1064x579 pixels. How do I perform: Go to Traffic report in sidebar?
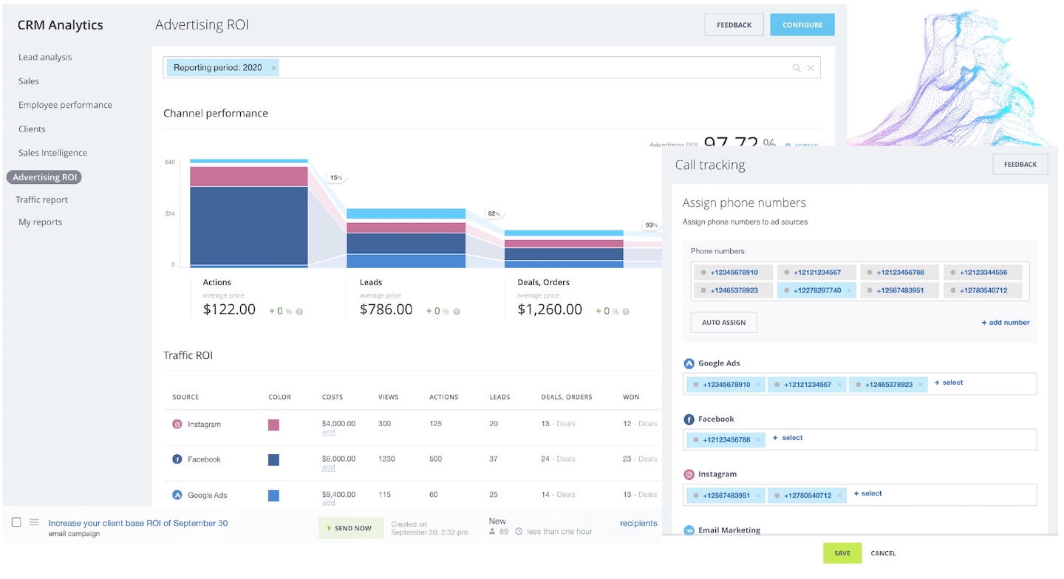pos(41,200)
